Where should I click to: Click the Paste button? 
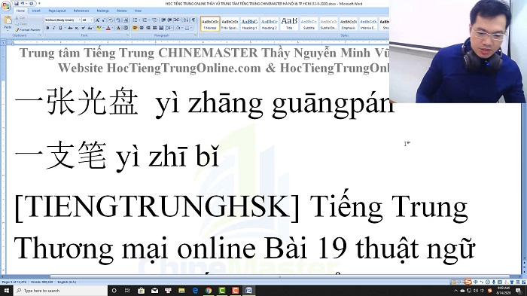tap(8, 23)
